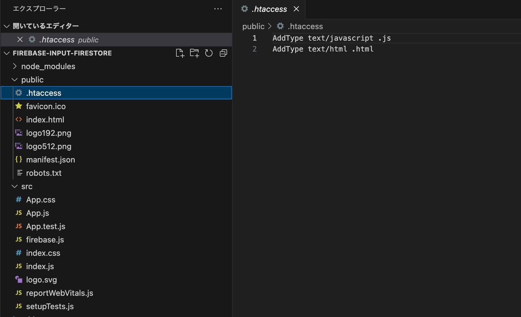Image resolution: width=521 pixels, height=317 pixels.
Task: Click the image icon of logo512.png
Action: 19,146
